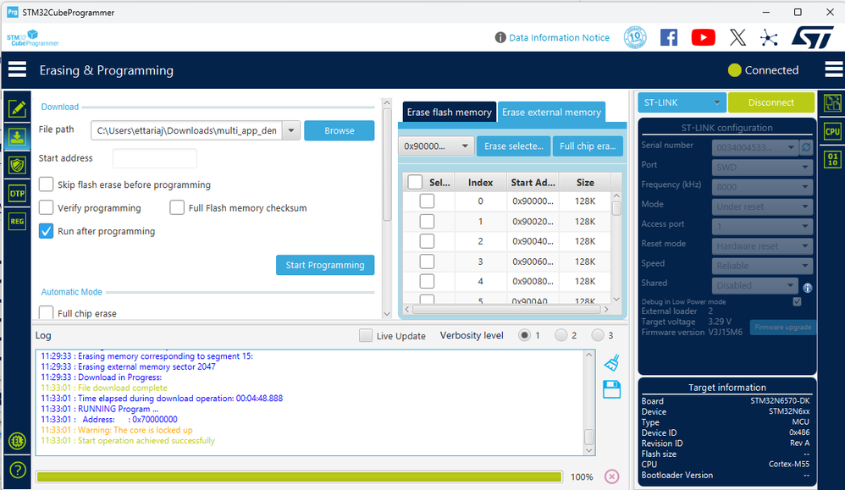Open the help question mark icon
The width and height of the screenshot is (845, 490).
pos(17,470)
